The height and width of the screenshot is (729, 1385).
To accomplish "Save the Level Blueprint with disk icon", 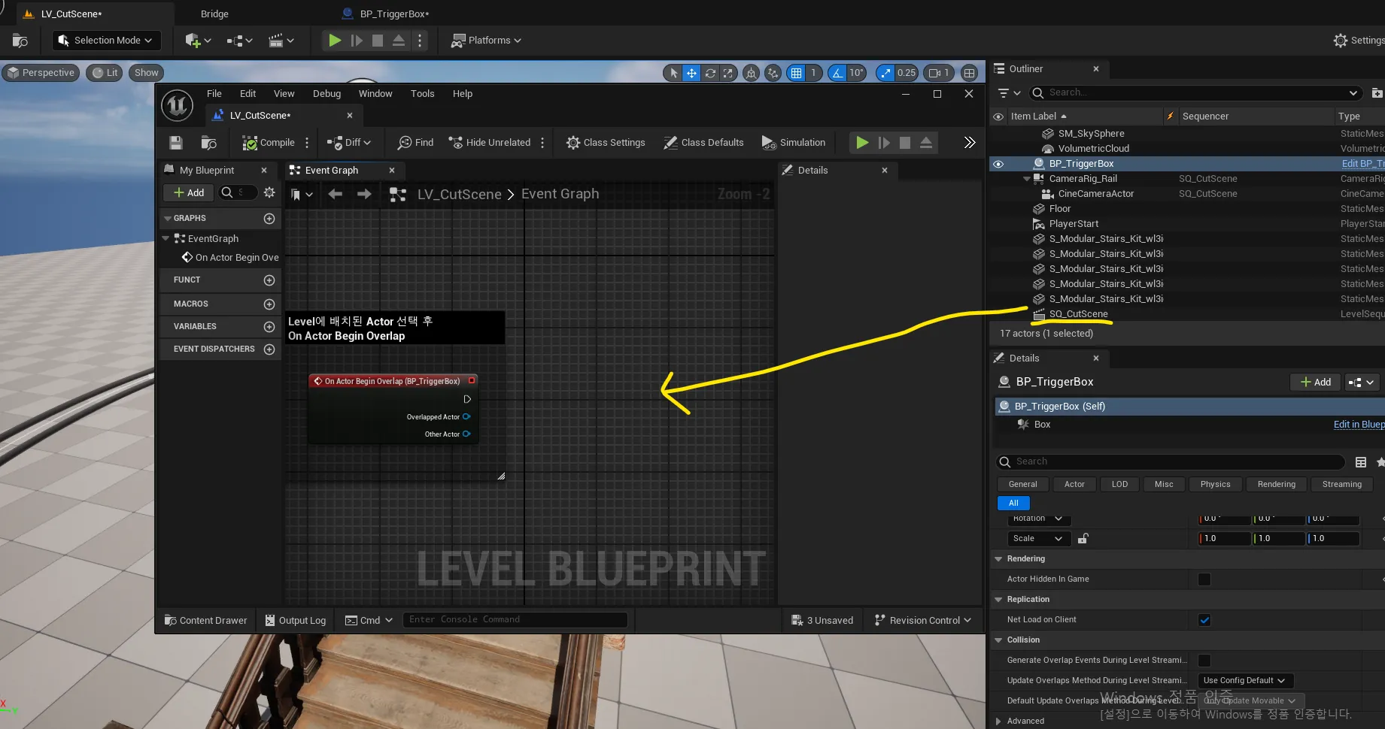I will (176, 143).
